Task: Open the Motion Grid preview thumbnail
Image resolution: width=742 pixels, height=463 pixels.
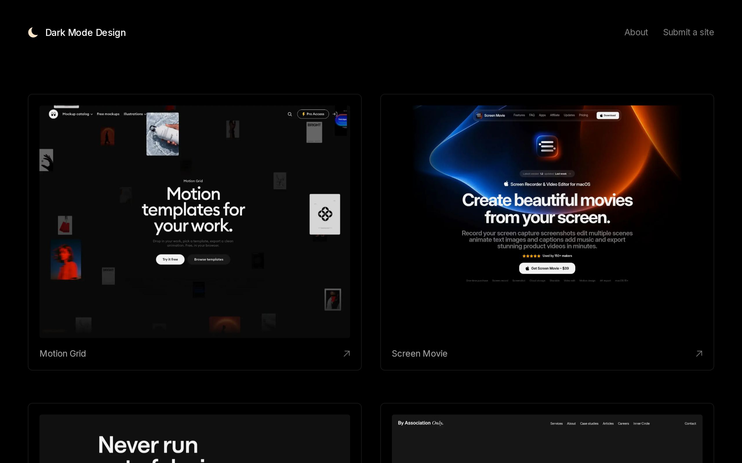Action: (x=195, y=222)
